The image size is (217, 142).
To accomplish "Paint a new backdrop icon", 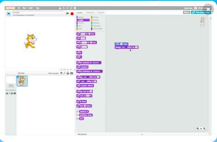I will [9, 93].
